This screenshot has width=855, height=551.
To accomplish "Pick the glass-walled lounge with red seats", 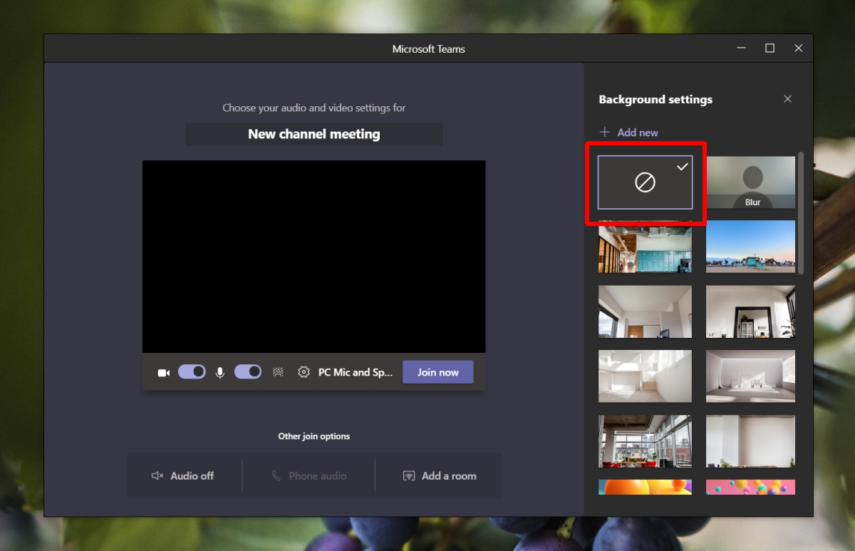I will click(645, 441).
